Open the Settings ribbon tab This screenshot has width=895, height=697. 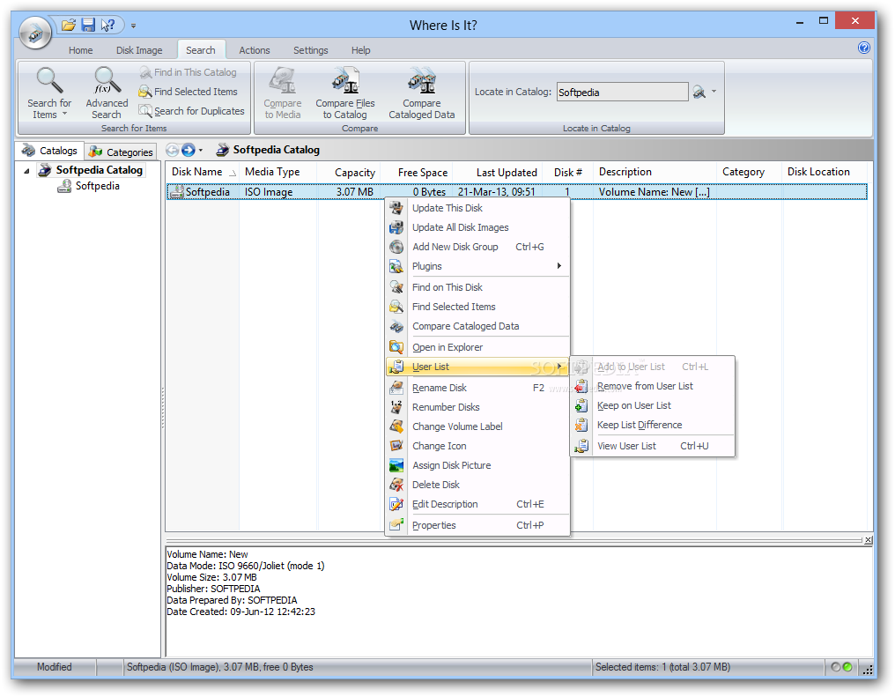[310, 50]
